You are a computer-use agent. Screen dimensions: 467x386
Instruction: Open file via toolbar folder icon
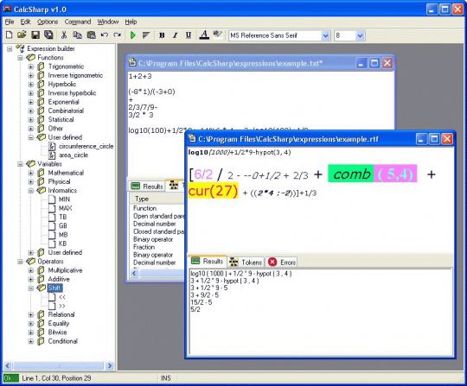click(22, 35)
